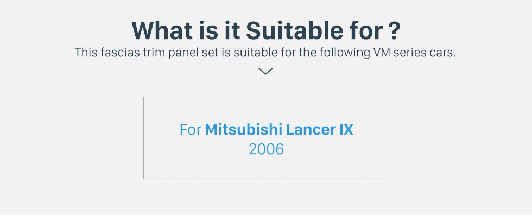Click the year '2006' in the box
The image size is (532, 215).
click(x=266, y=149)
